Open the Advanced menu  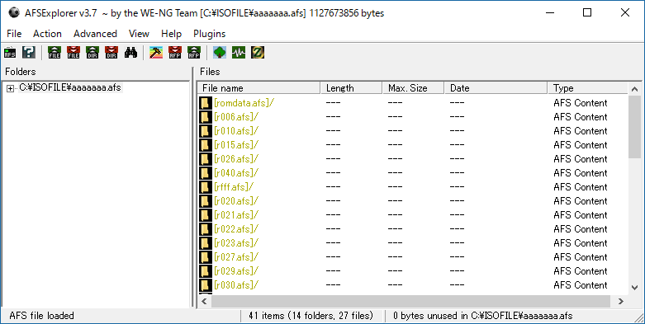tap(95, 34)
